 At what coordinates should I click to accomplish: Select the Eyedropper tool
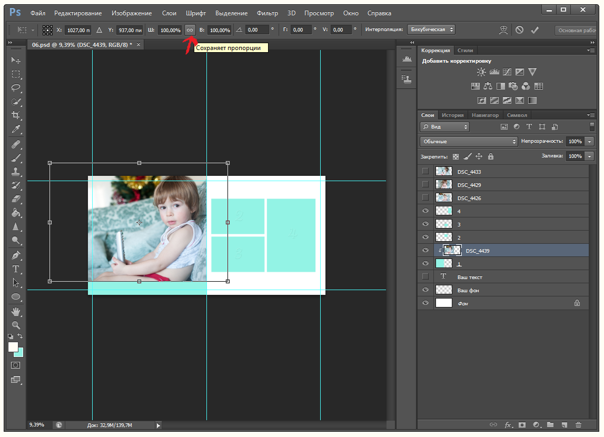(x=16, y=130)
